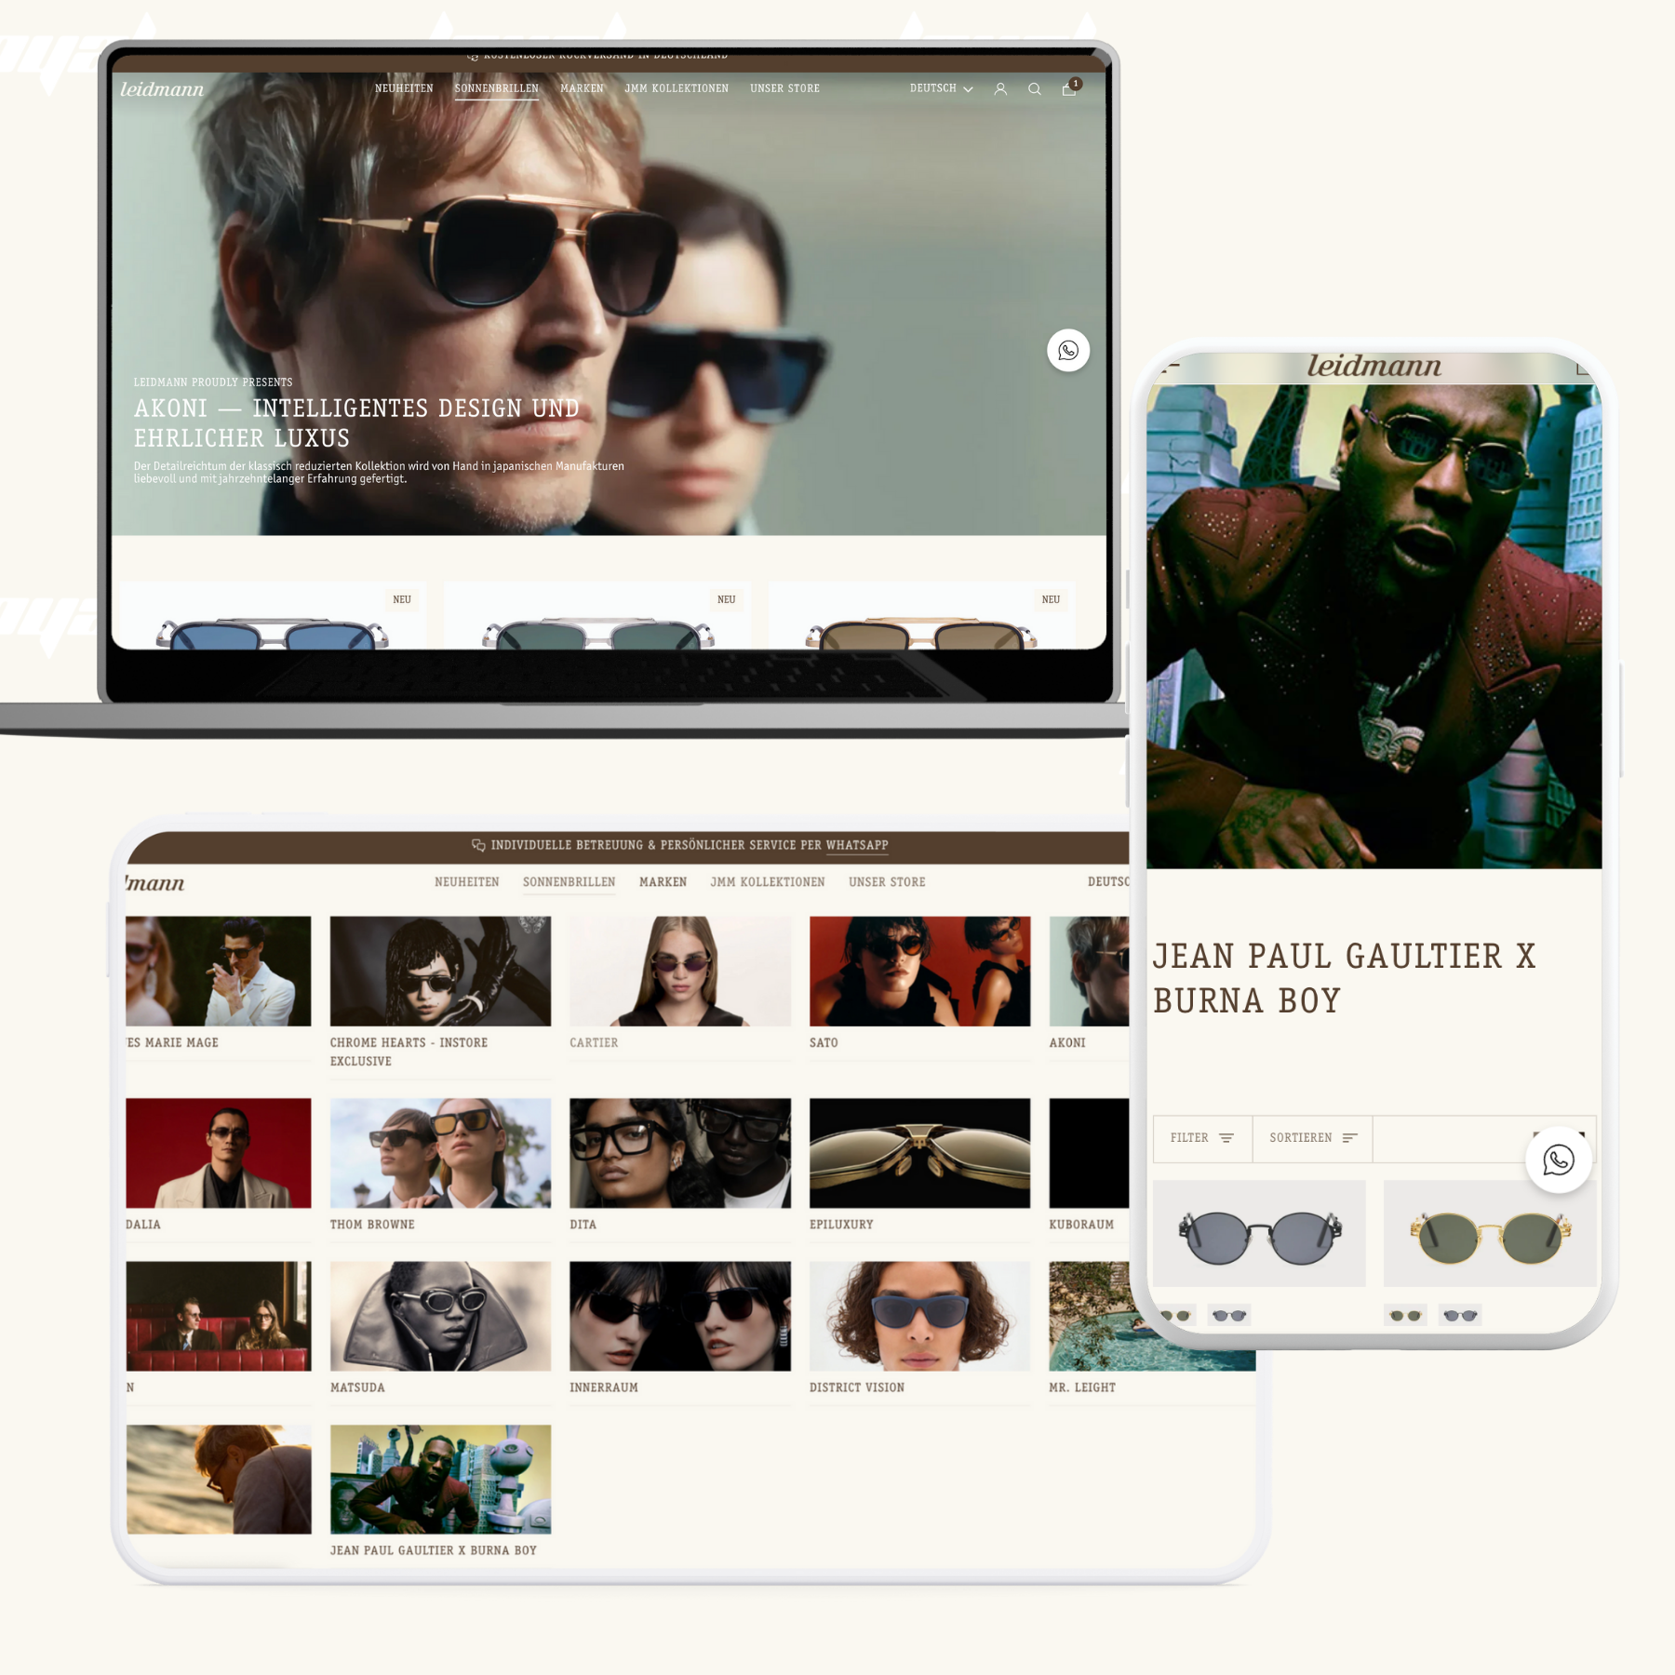1675x1675 pixels.
Task: Select the blue-lens variant under the gold sunglasses
Action: [x=1460, y=1316]
